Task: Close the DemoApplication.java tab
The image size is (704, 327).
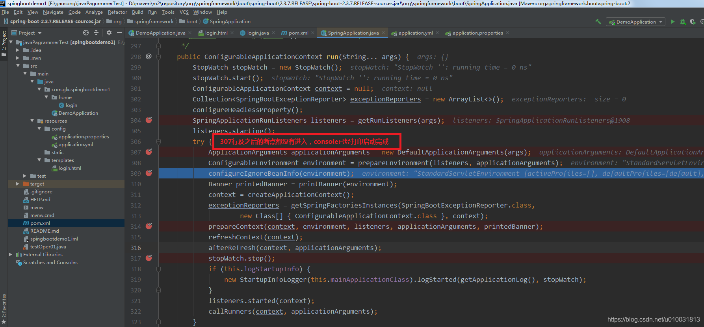Action: click(190, 33)
